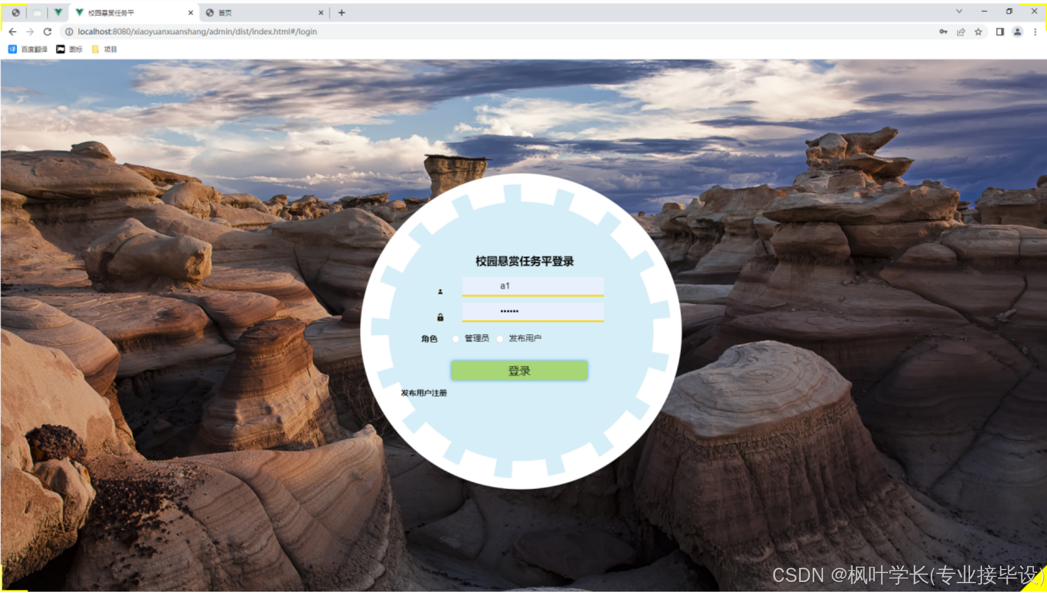This screenshot has height=594, width=1047.
Task: Click the username field containing a1
Action: click(x=532, y=286)
